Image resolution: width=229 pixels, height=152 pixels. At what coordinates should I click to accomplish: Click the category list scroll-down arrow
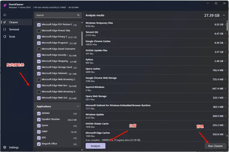pos(82,150)
